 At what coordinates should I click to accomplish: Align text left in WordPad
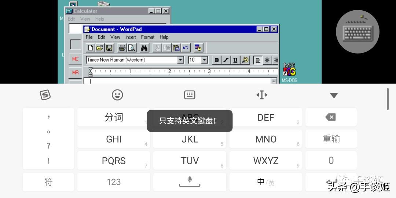click(258, 60)
